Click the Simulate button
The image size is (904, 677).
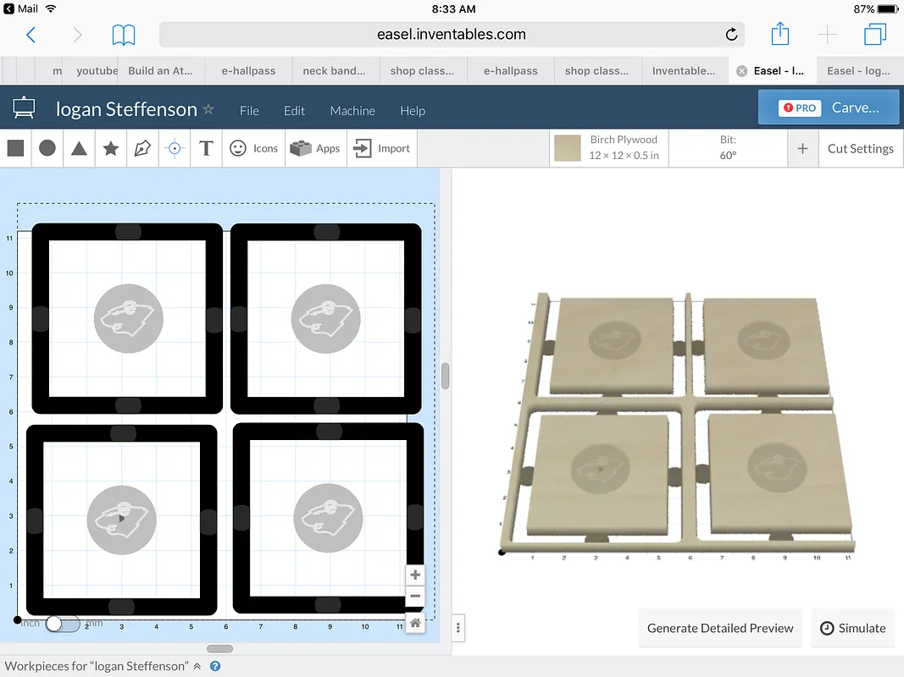[x=852, y=628]
